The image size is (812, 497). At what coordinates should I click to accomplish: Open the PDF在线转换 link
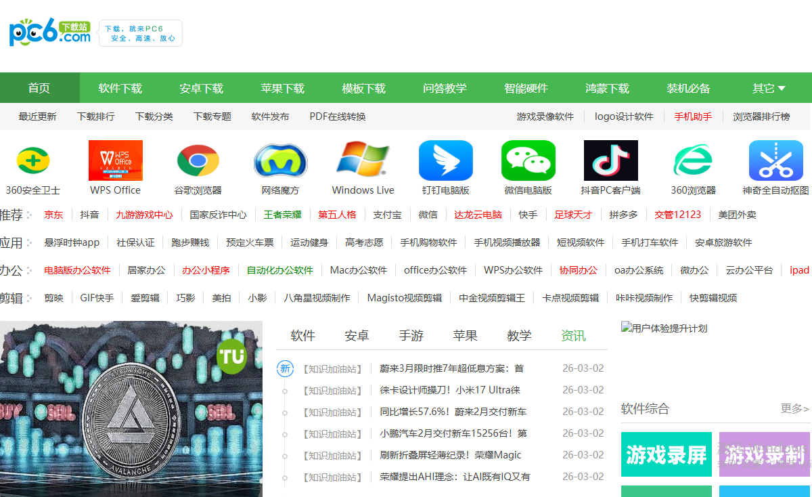[338, 116]
